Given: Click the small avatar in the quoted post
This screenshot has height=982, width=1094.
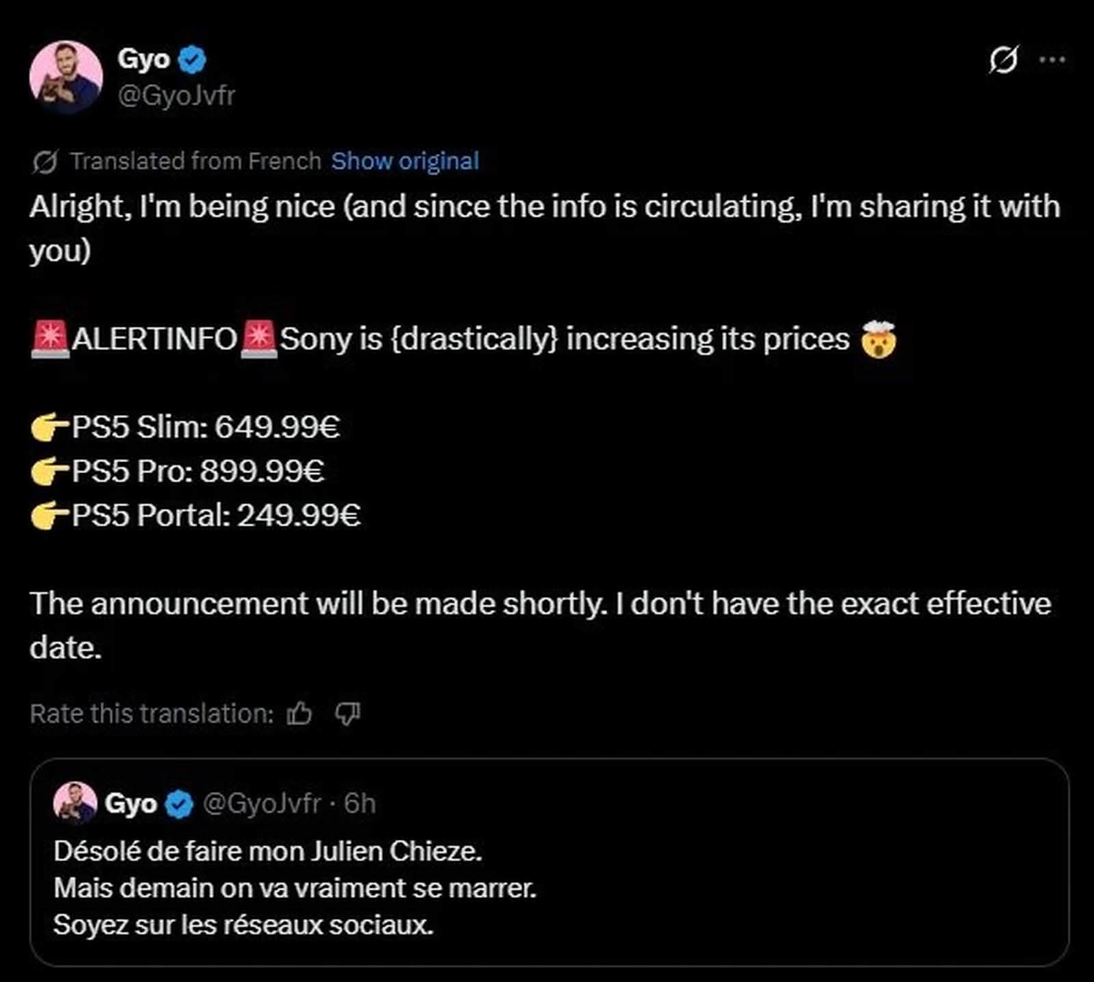Looking at the screenshot, I should coord(75,803).
